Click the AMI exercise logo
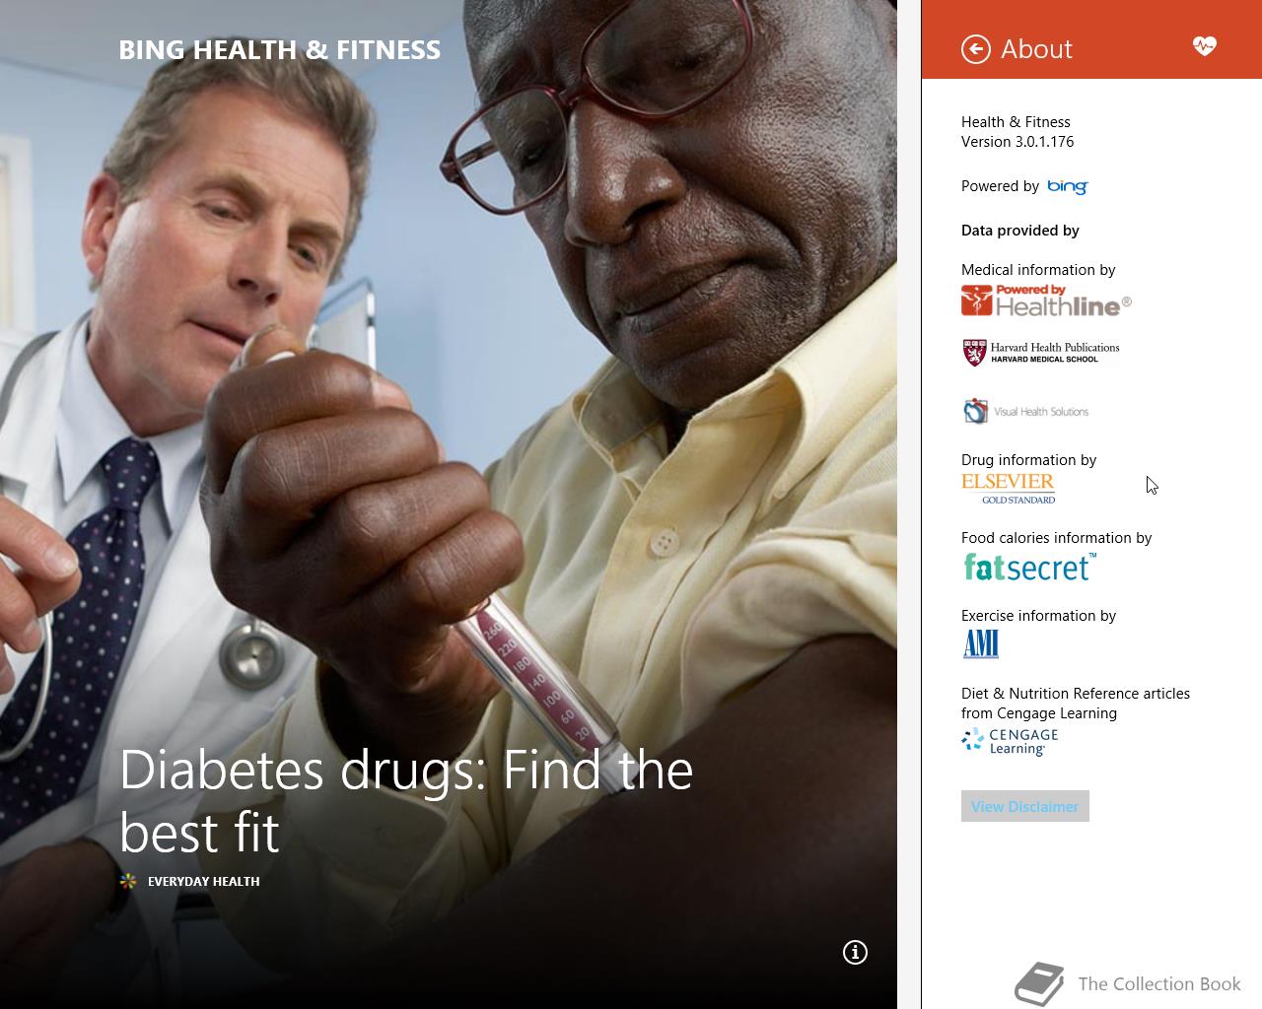The width and height of the screenshot is (1262, 1009). (981, 643)
